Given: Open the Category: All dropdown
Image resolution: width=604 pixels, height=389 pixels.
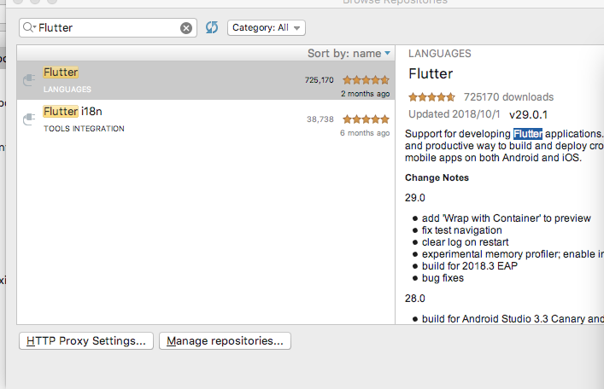Looking at the screenshot, I should 267,27.
